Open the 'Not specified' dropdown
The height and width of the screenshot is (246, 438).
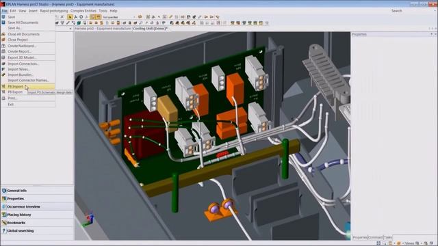118,17
